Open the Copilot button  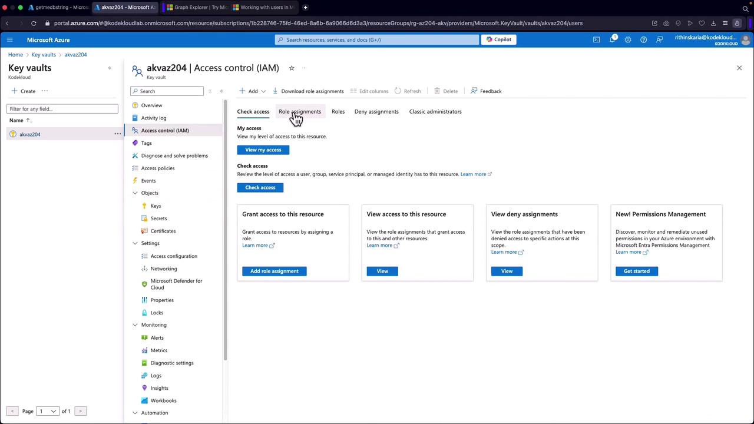(x=498, y=39)
